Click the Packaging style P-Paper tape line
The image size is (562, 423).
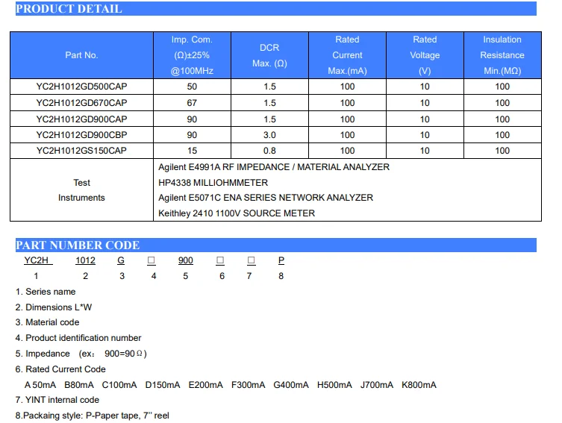click(x=93, y=416)
